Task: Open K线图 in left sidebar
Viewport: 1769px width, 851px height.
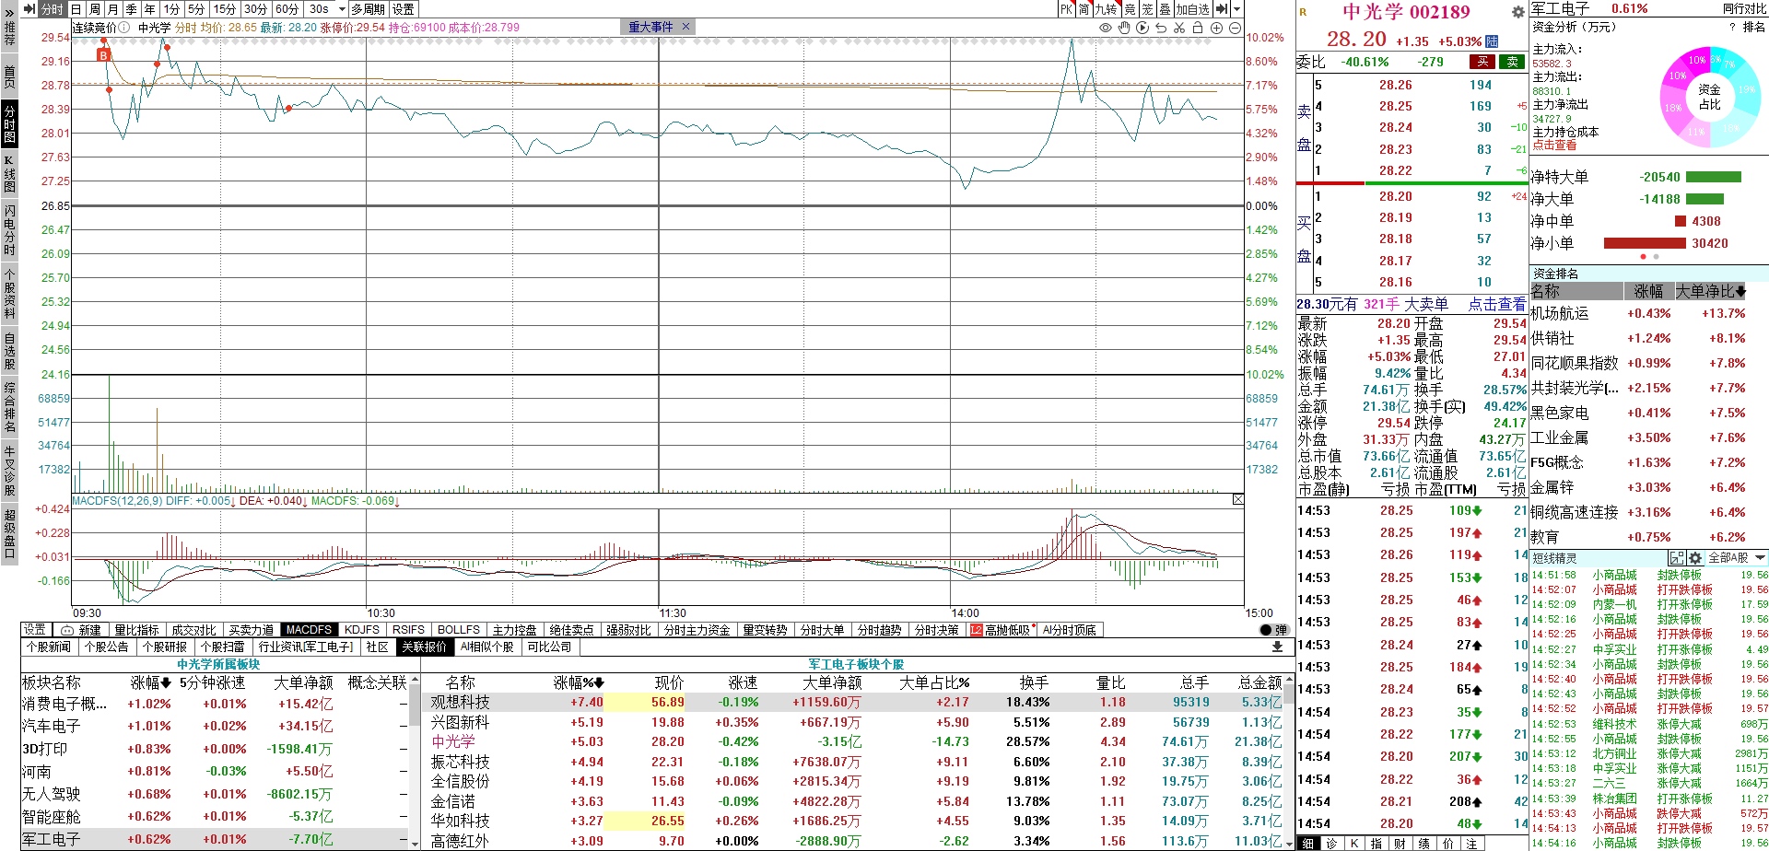Action: click(x=9, y=173)
